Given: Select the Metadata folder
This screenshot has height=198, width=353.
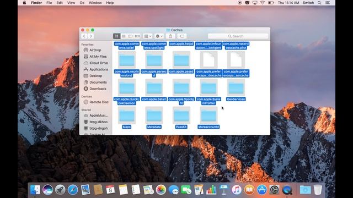Looking at the screenshot, I should click(x=154, y=116).
